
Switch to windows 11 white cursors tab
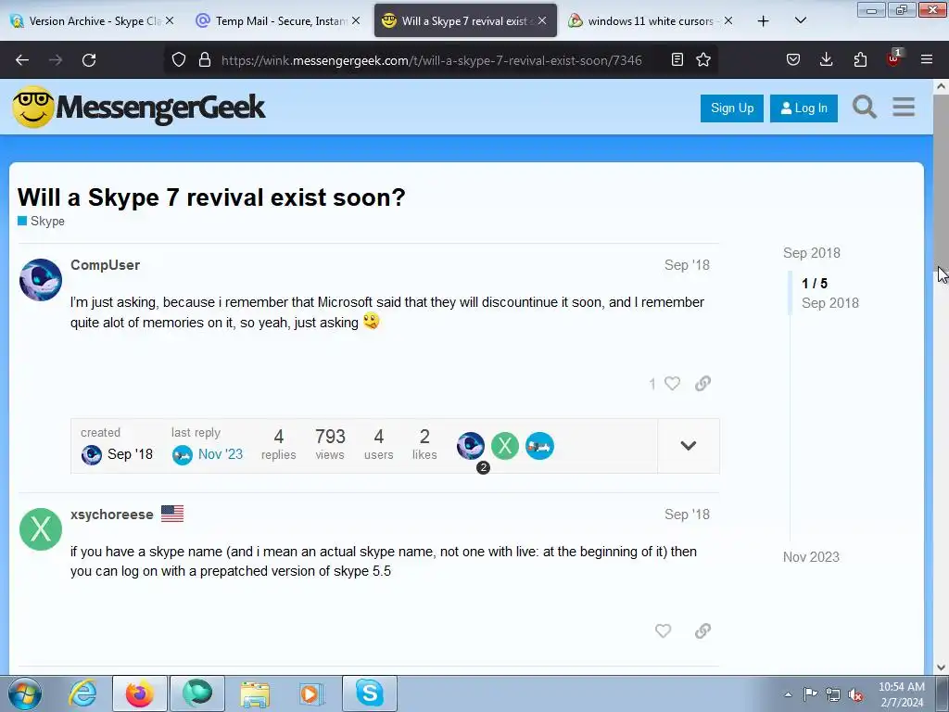point(651,20)
